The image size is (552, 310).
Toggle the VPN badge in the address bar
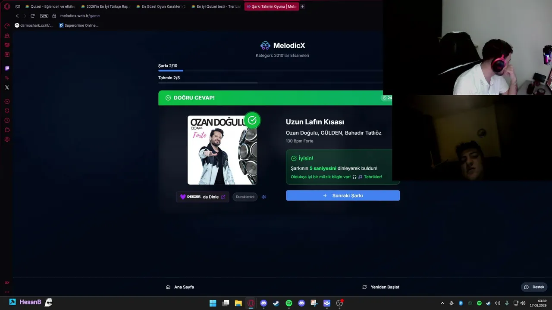(x=44, y=16)
